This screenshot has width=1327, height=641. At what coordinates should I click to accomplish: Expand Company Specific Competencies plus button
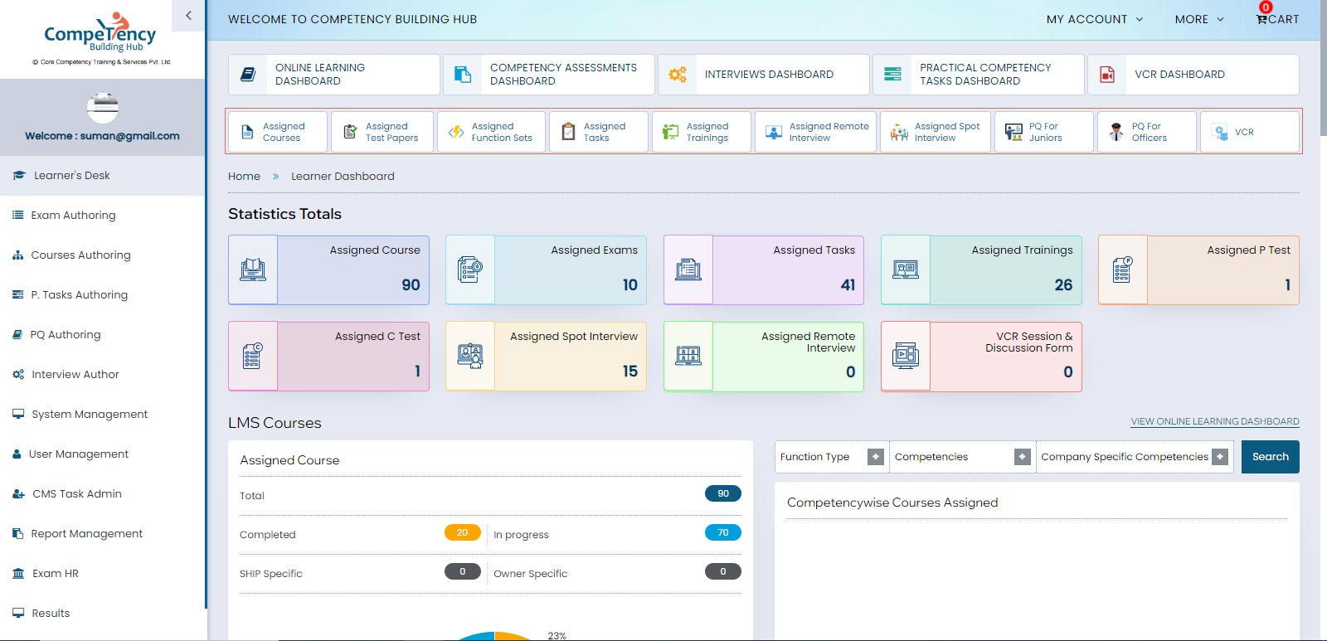click(x=1220, y=457)
